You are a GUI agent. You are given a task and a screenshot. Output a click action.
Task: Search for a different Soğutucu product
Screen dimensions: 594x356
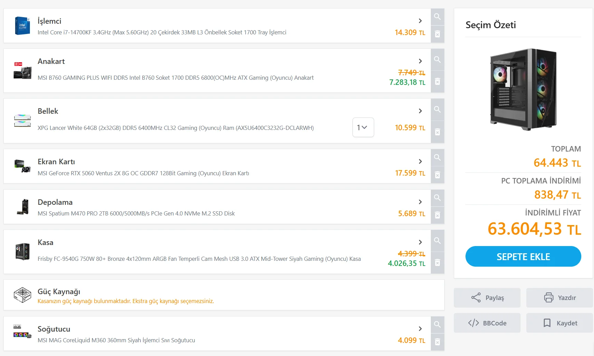pos(437,324)
